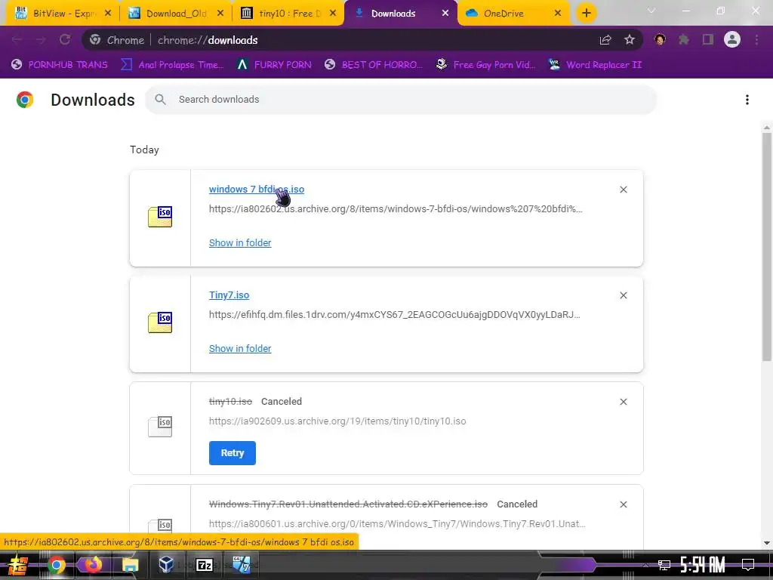Image resolution: width=773 pixels, height=580 pixels.
Task: Launch Firefox from the taskbar
Action: click(92, 565)
